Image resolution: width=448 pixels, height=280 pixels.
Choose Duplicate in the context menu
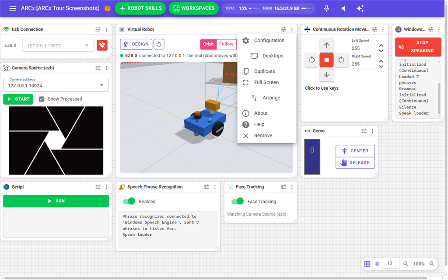click(266, 71)
